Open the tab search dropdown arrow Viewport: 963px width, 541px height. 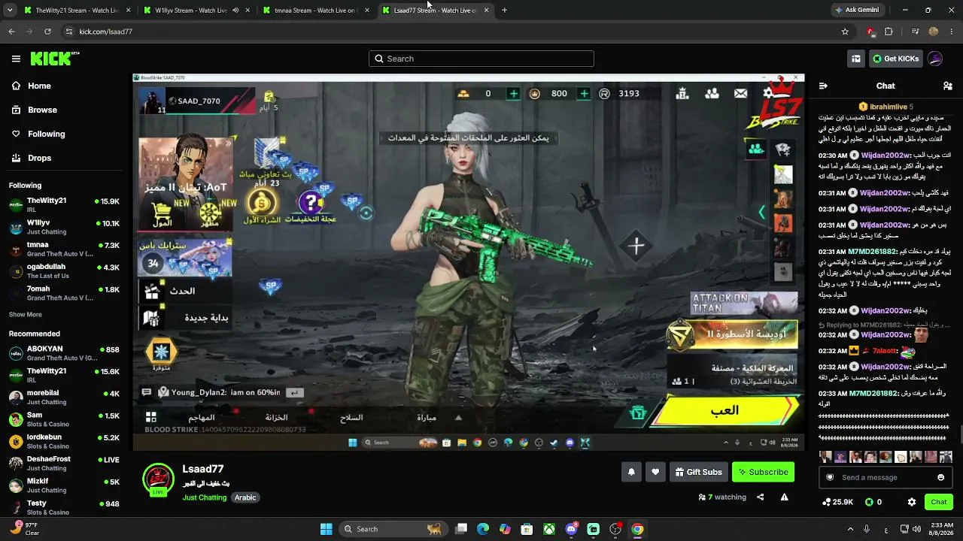coord(9,11)
